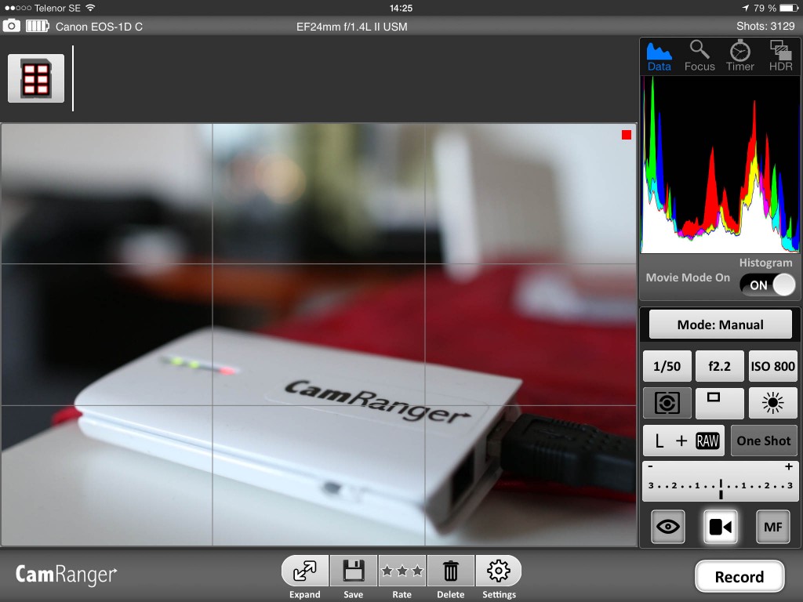Open the Timer tab
This screenshot has width=803, height=602.
[740, 56]
